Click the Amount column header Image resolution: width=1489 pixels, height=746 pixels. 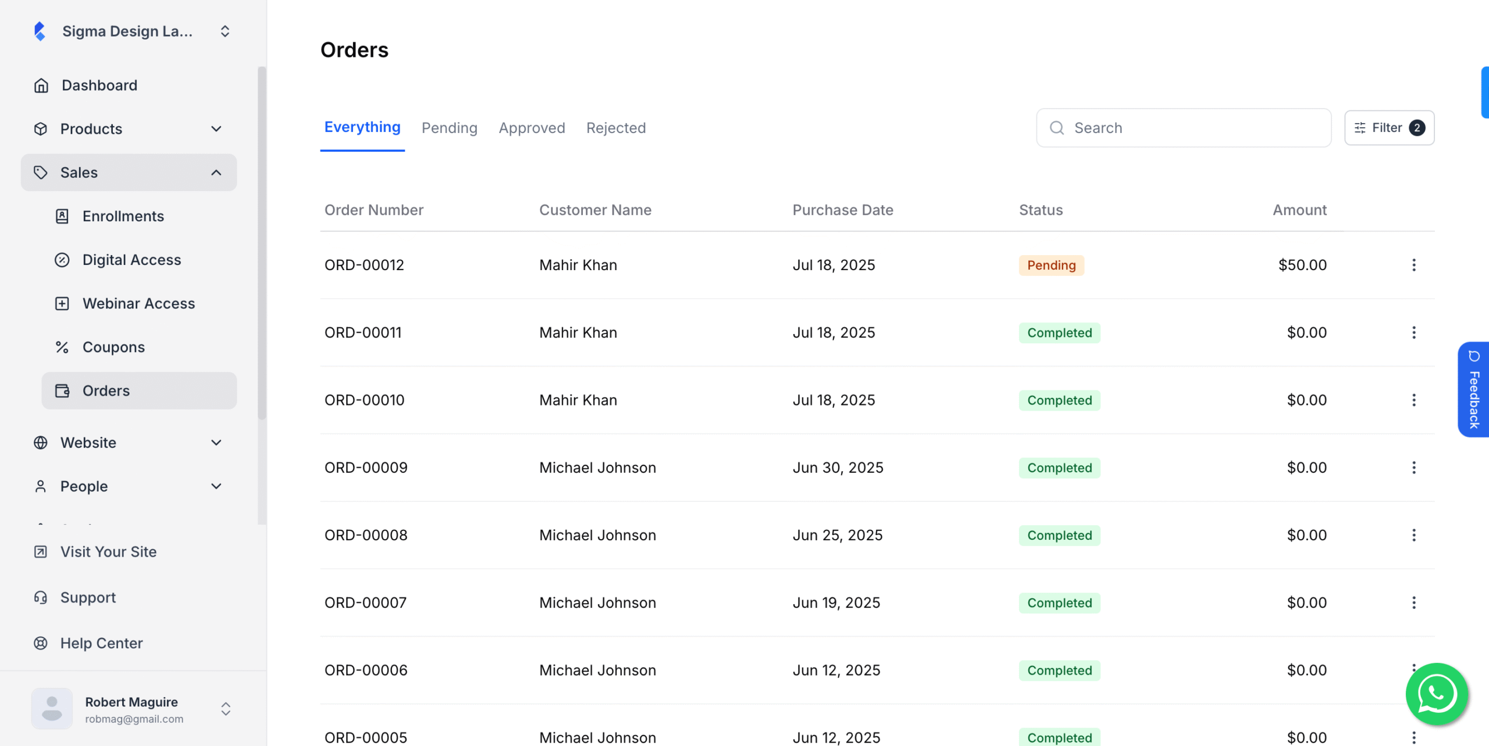click(x=1299, y=210)
